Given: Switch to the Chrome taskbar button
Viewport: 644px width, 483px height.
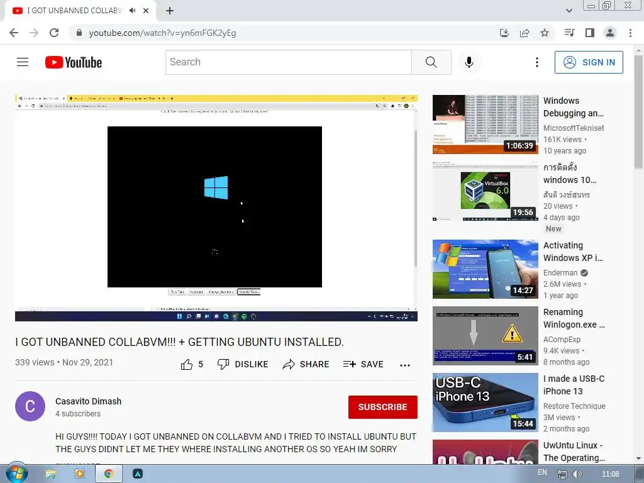Looking at the screenshot, I should (109, 474).
